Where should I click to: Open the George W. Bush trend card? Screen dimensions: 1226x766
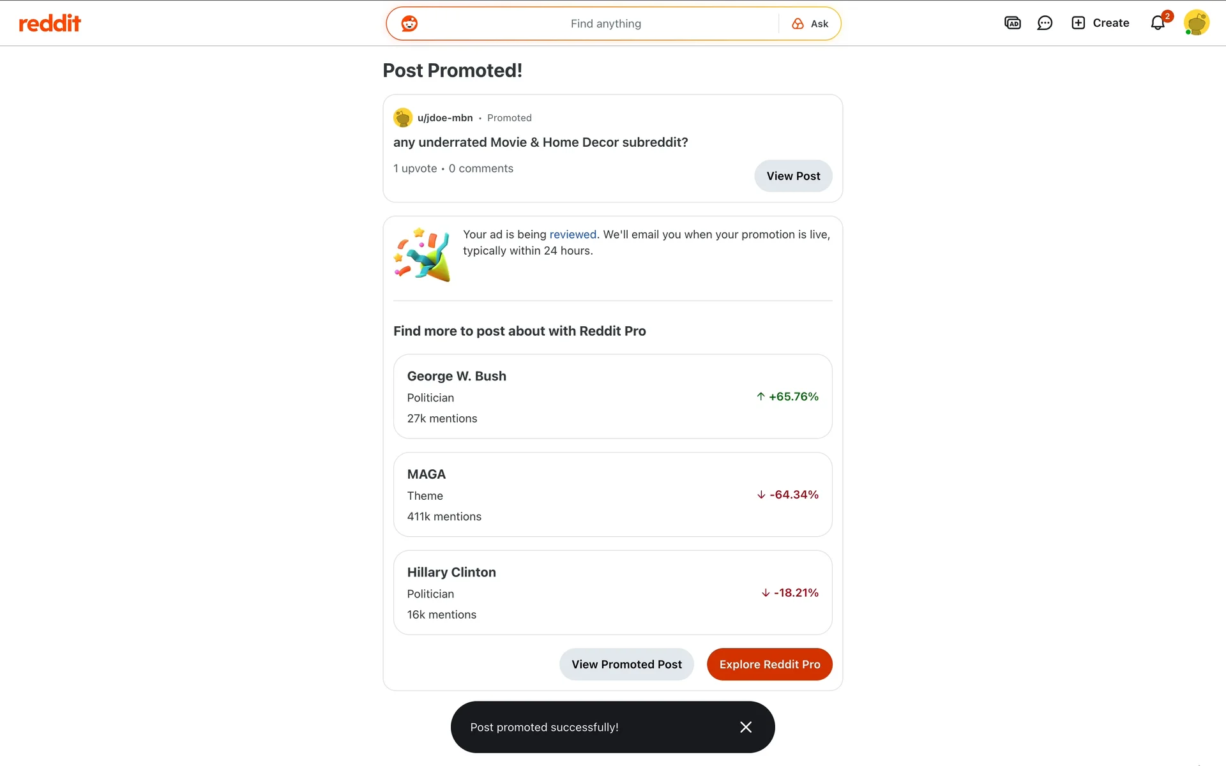(612, 396)
